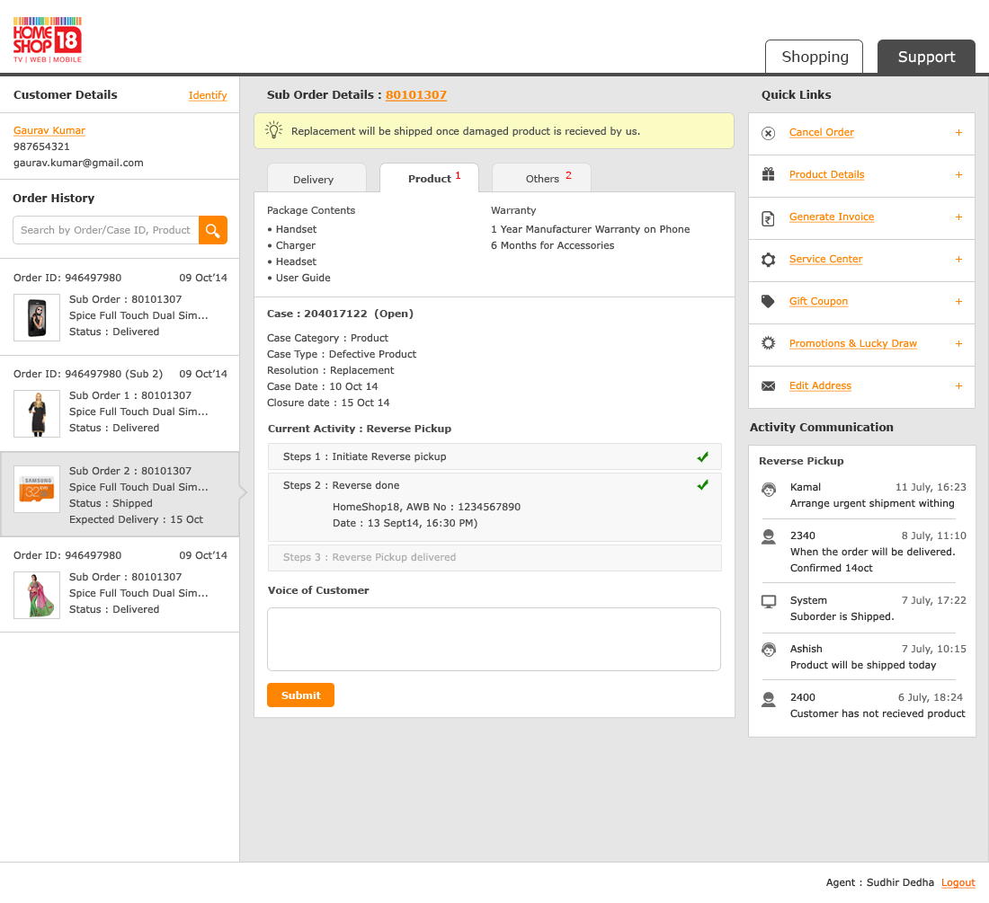
Task: Click the Service Center gear icon
Action: [x=768, y=260]
